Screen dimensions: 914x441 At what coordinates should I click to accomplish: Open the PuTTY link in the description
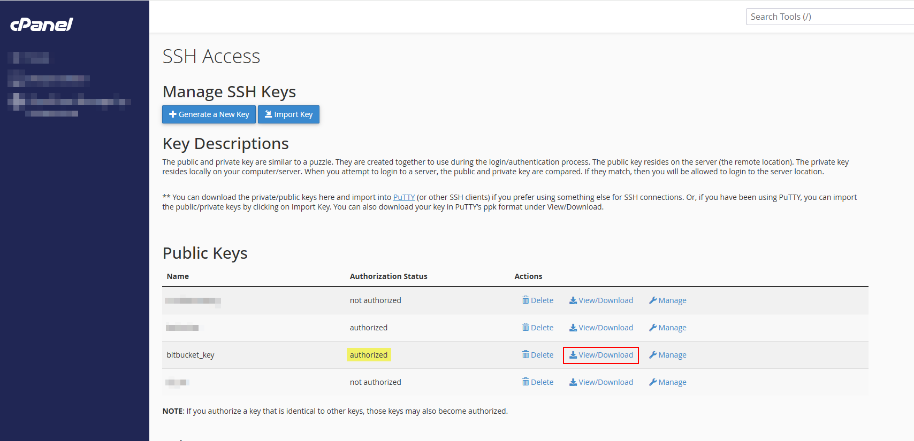click(404, 197)
